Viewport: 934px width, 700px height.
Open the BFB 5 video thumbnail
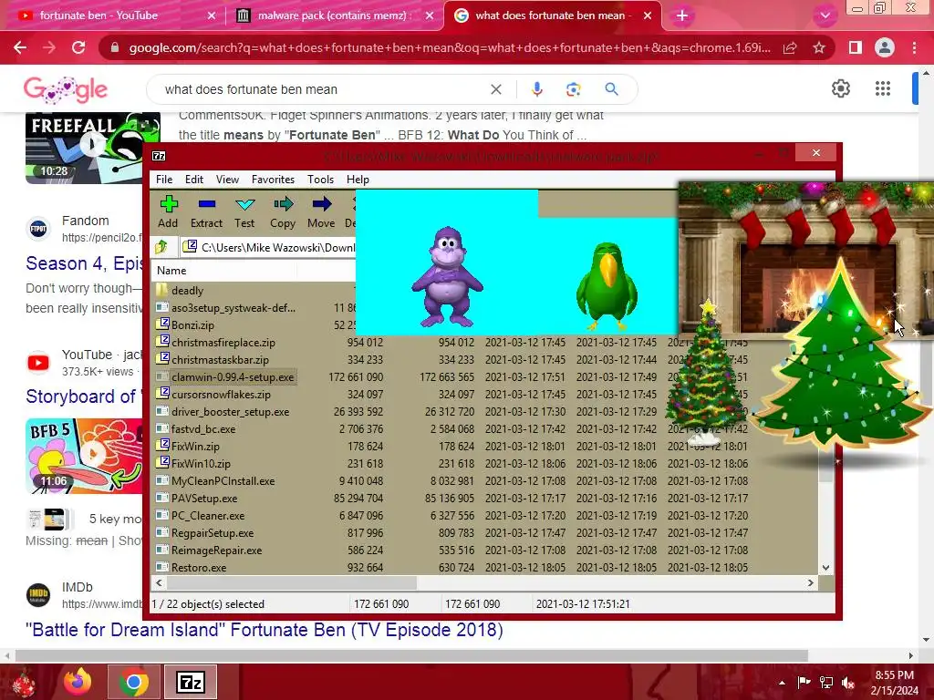click(x=85, y=456)
